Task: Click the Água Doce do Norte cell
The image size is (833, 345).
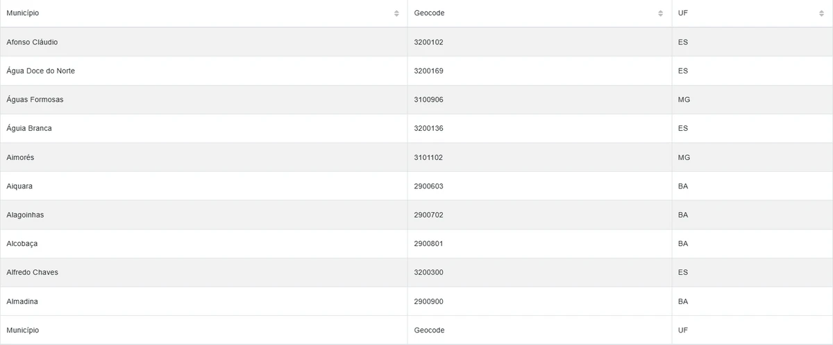Action: tap(40, 71)
